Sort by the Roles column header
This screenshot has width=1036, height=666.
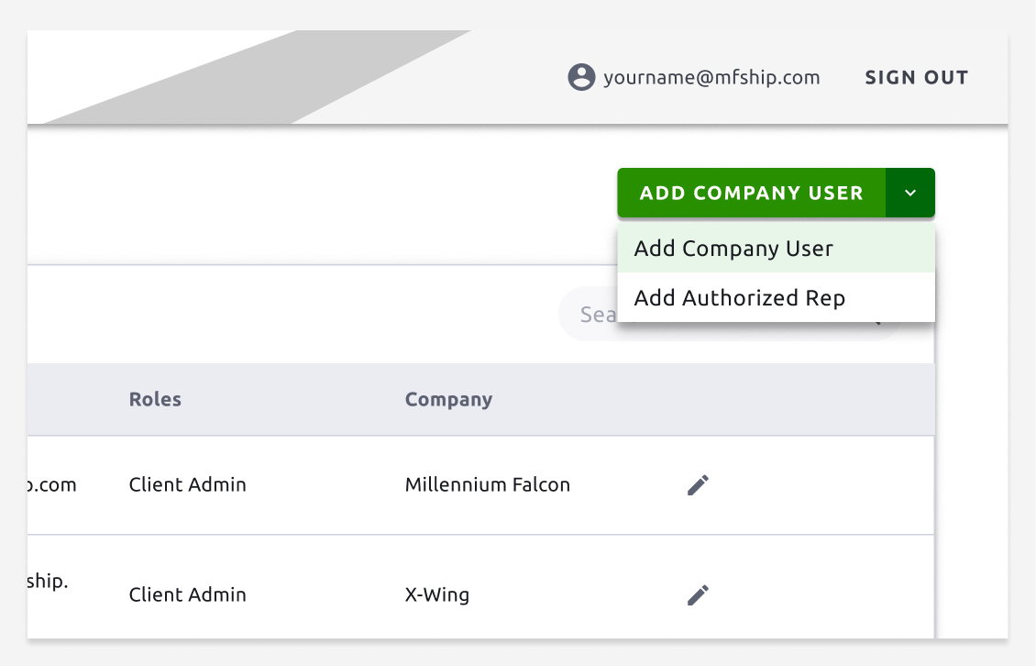pos(155,399)
